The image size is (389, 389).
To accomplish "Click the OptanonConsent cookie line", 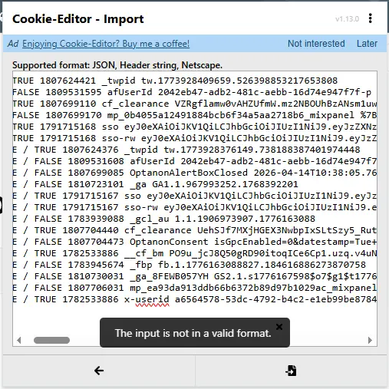I will click(x=195, y=242).
